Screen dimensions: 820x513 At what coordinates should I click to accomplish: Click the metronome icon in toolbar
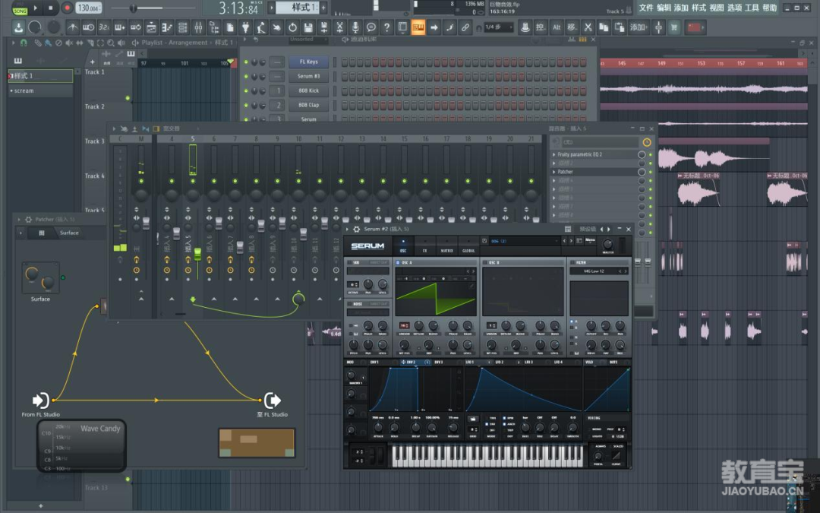pos(73,27)
